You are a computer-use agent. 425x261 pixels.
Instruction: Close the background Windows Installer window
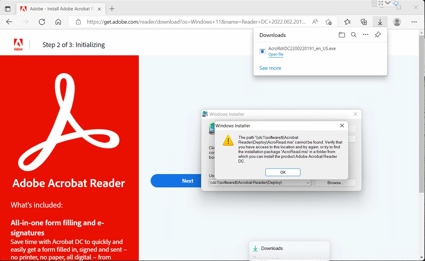(x=355, y=114)
